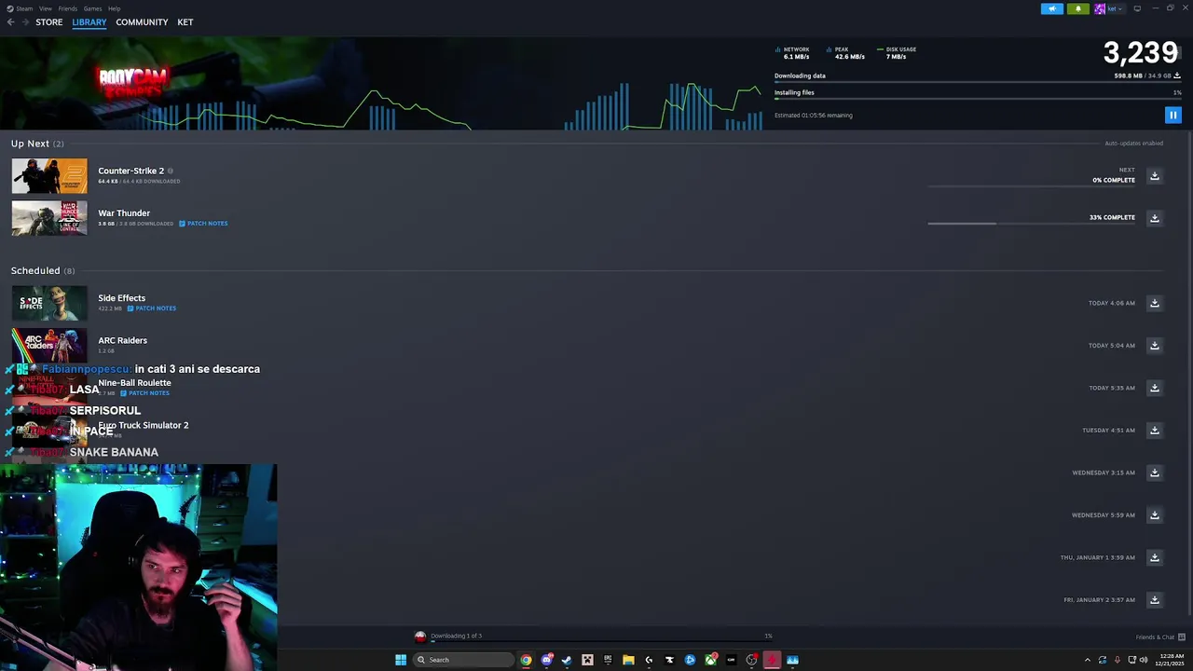Viewport: 1193px width, 671px height.
Task: Click the ARC Raiders game title
Action: (122, 340)
